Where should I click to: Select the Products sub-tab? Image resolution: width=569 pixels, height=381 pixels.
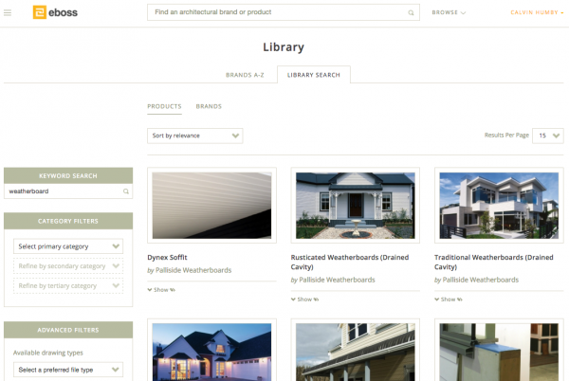click(x=164, y=106)
